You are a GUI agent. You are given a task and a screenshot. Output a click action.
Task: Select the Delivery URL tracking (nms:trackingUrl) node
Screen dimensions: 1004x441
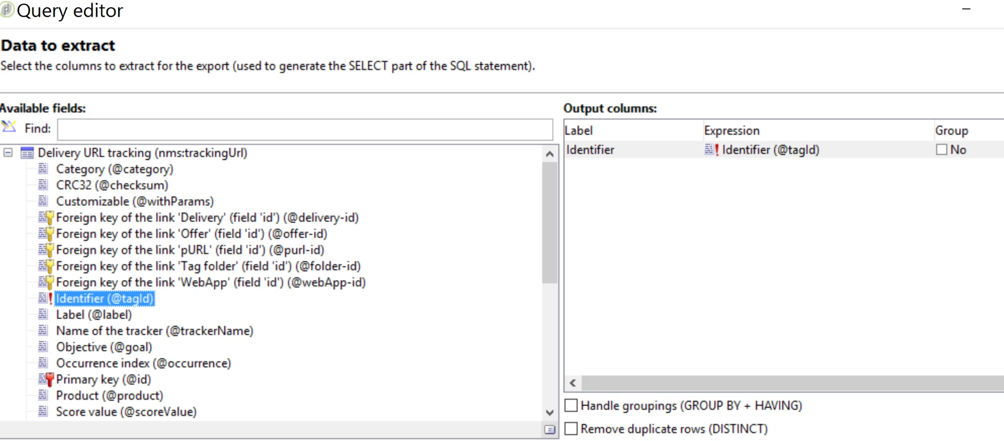(142, 153)
